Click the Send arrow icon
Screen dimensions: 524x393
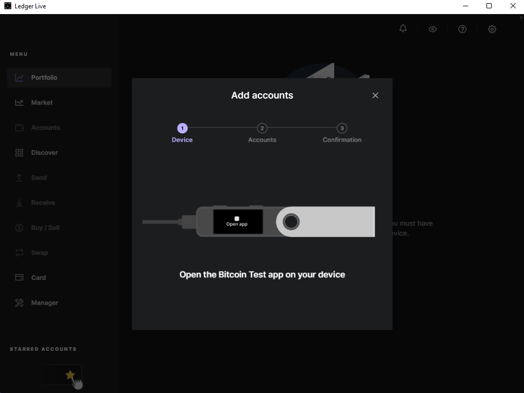[x=19, y=178]
